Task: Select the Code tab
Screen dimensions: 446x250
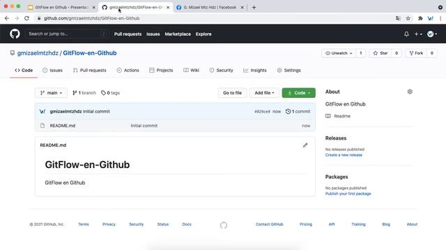Action: pos(24,70)
